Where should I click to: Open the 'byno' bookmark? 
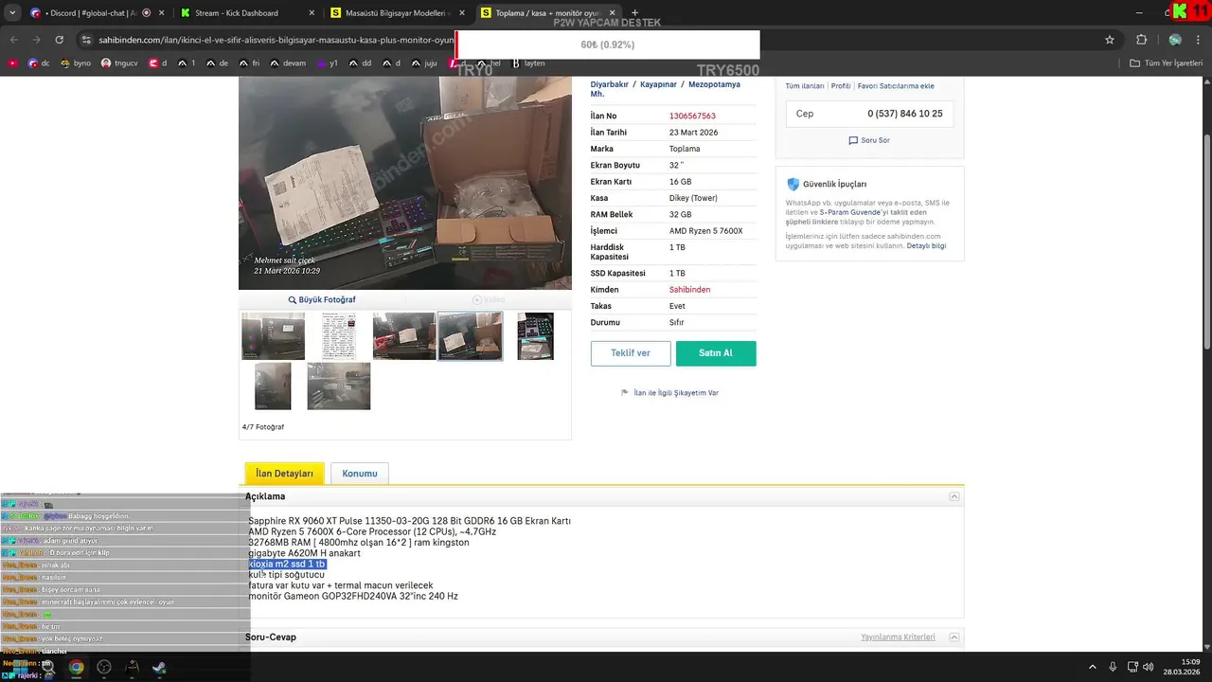(76, 63)
